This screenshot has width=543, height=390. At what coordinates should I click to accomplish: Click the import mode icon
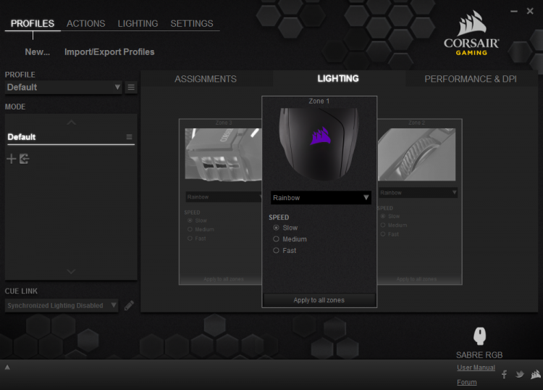coord(24,159)
